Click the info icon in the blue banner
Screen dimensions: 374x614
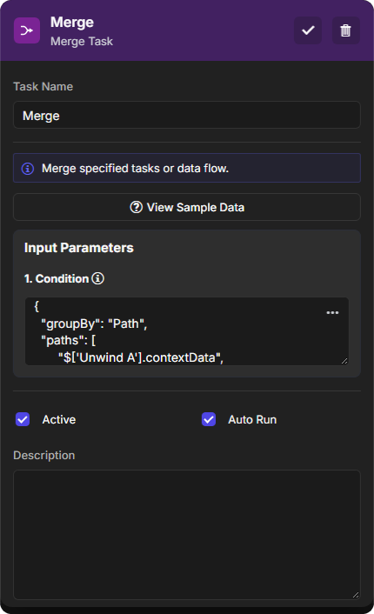28,169
